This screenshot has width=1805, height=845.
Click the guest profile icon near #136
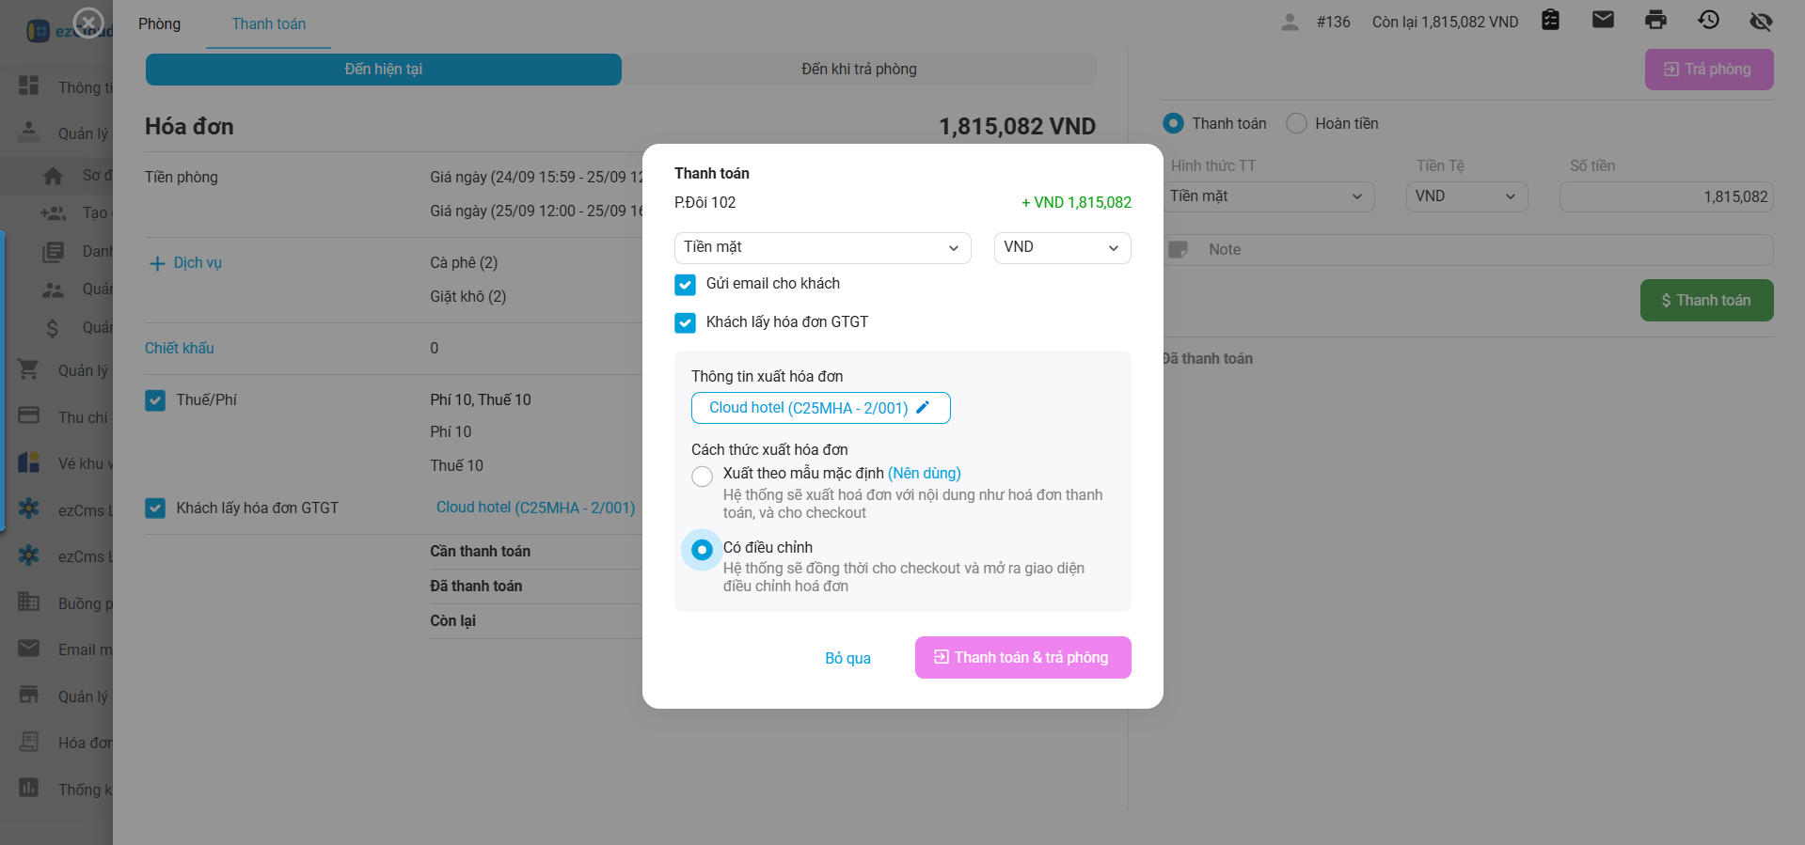coord(1290,22)
